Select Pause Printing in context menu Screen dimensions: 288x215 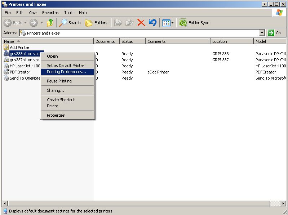pyautogui.click(x=59, y=81)
